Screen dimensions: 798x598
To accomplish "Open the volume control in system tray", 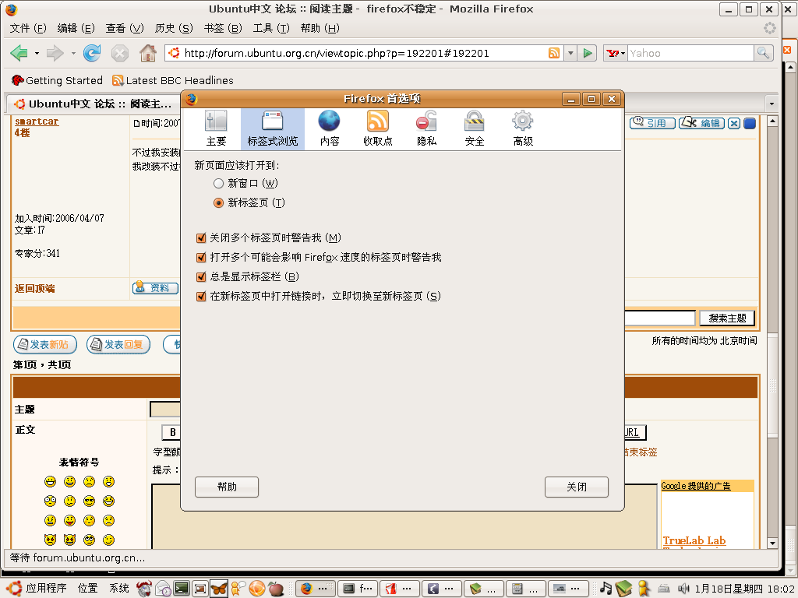I will coord(683,589).
